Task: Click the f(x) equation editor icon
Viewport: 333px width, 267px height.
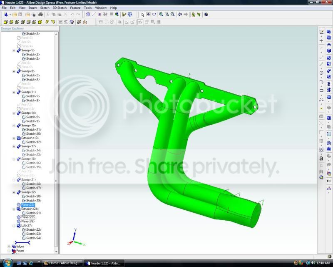Action: pos(329,181)
